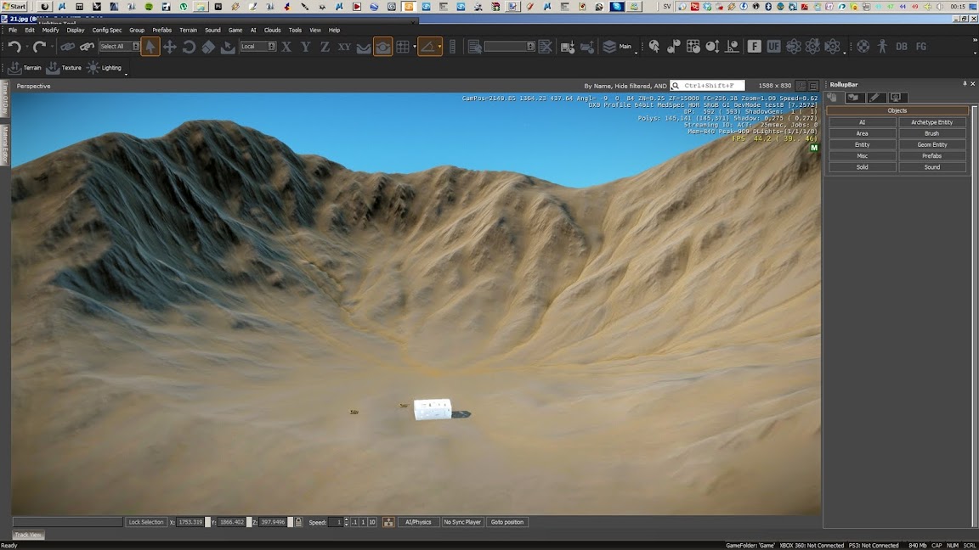
Task: Click the Solid object button
Action: (862, 167)
